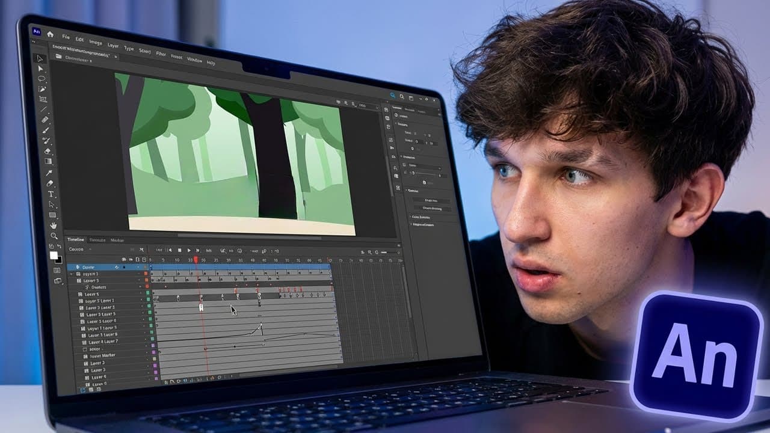Toggle the empty checkbox on the layer above Tower Marker
This screenshot has height=433, width=770.
(x=84, y=349)
